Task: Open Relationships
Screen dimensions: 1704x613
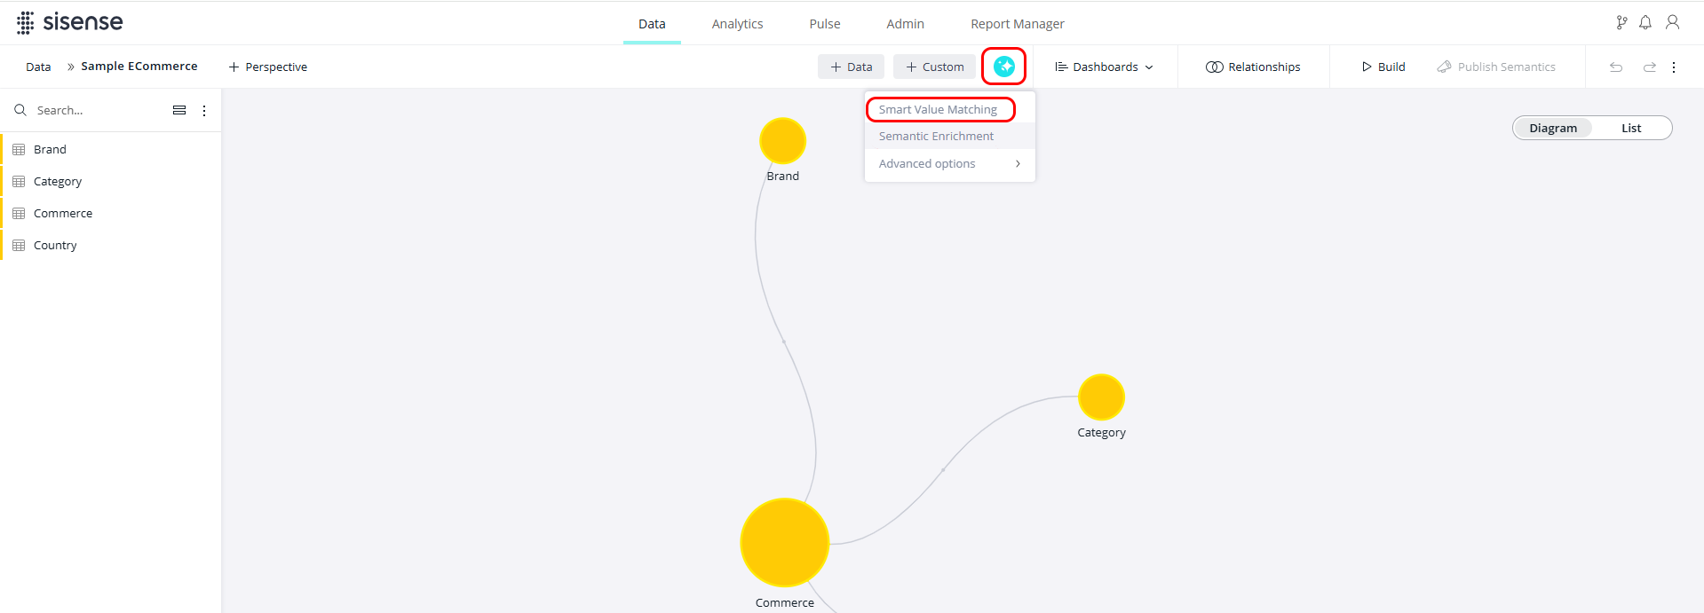Action: pyautogui.click(x=1253, y=67)
